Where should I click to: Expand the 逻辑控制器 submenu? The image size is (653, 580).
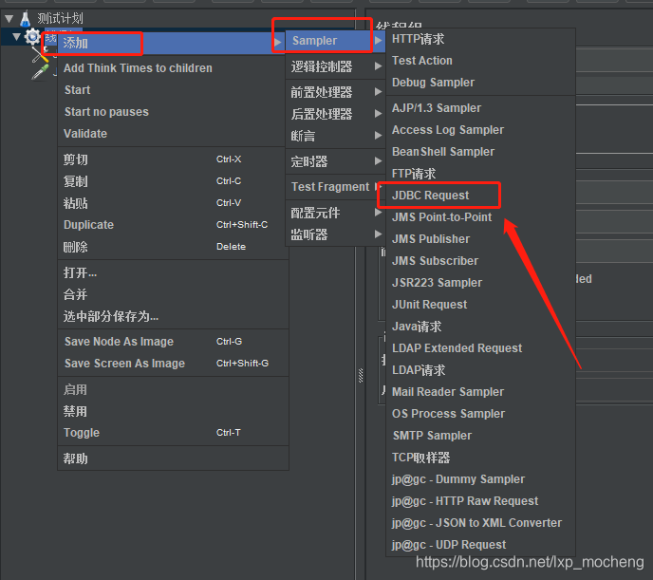335,66
